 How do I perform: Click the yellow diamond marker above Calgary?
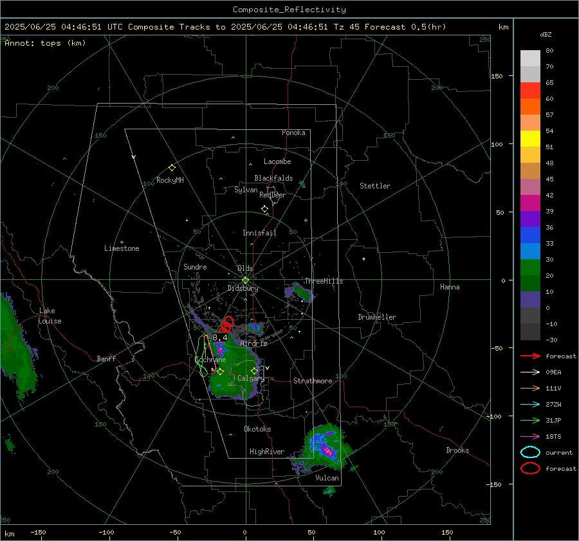(254, 371)
